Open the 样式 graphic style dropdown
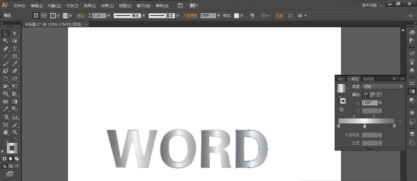Viewport: 417px width, 181px height. [x=242, y=16]
